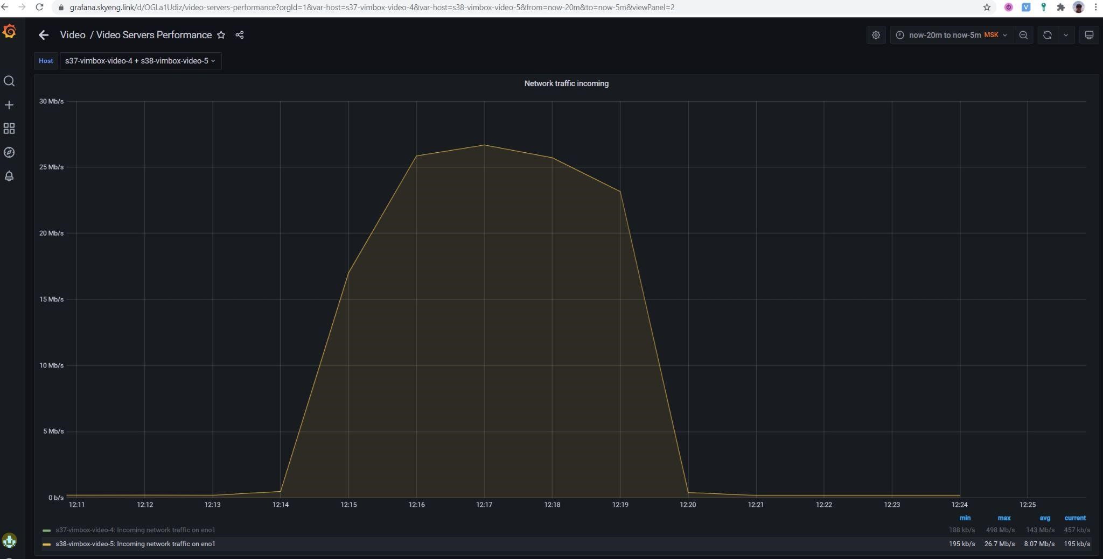Open dashboard settings gear
Image resolution: width=1103 pixels, height=559 pixels.
(x=876, y=35)
